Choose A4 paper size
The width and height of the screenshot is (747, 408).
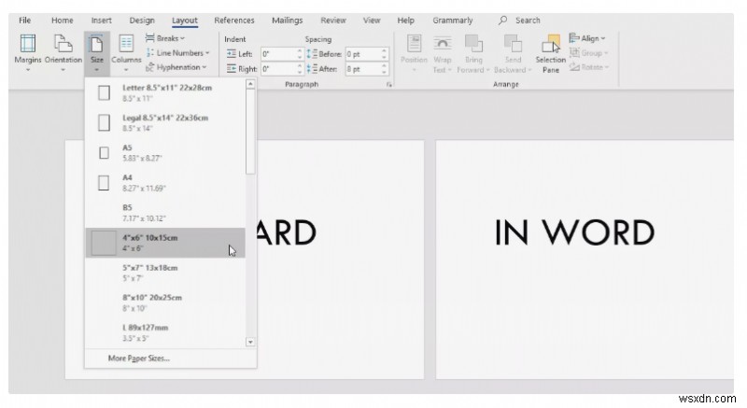[x=165, y=183]
